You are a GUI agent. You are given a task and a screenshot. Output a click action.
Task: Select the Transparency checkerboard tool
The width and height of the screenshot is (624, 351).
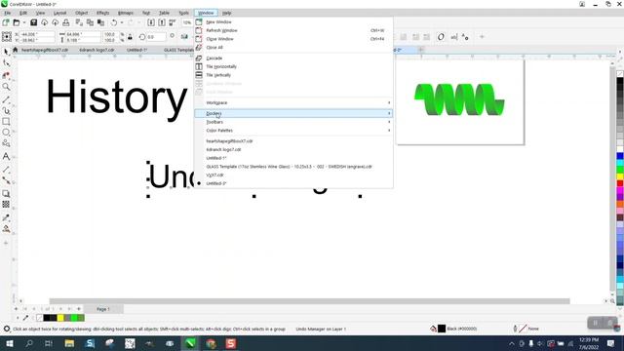coord(6,204)
